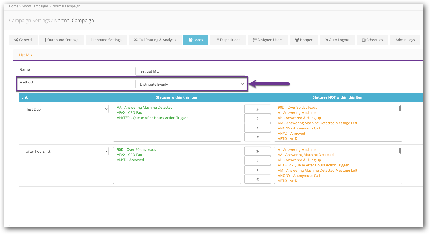
Task: Click the single right arrow in Test Dup row
Action: 257,118
